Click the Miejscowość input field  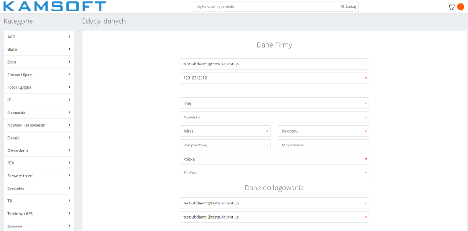323,145
